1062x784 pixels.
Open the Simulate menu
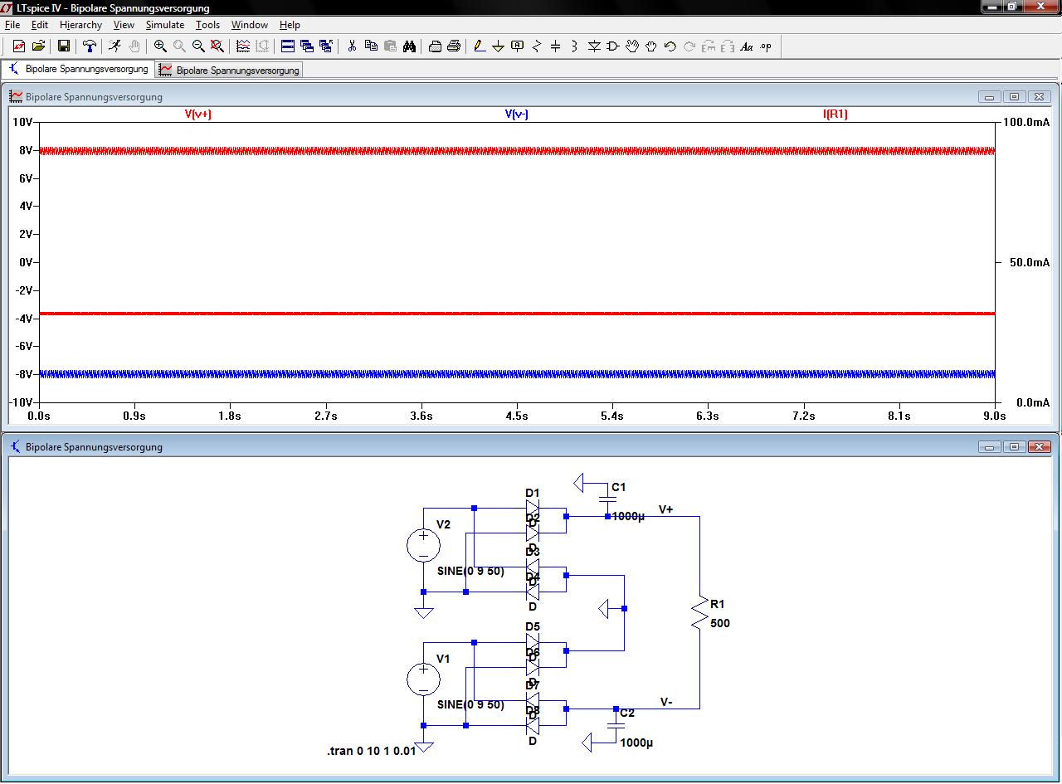click(164, 25)
